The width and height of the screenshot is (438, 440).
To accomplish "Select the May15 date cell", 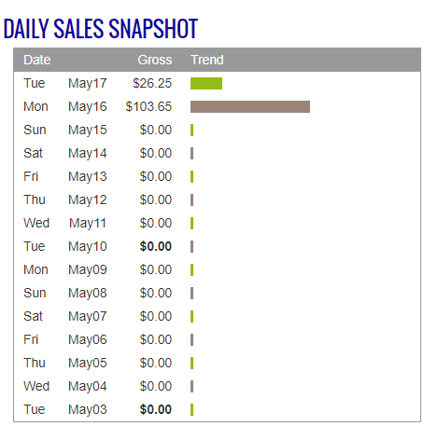I will click(88, 130).
